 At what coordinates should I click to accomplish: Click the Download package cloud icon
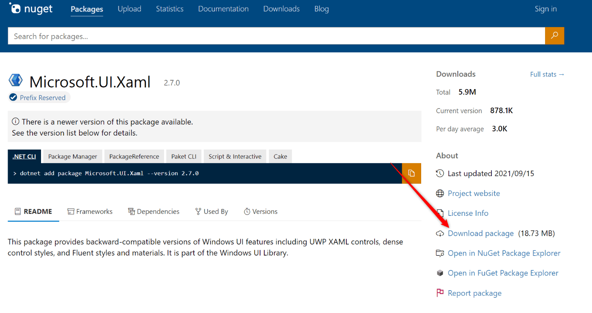[x=440, y=234]
